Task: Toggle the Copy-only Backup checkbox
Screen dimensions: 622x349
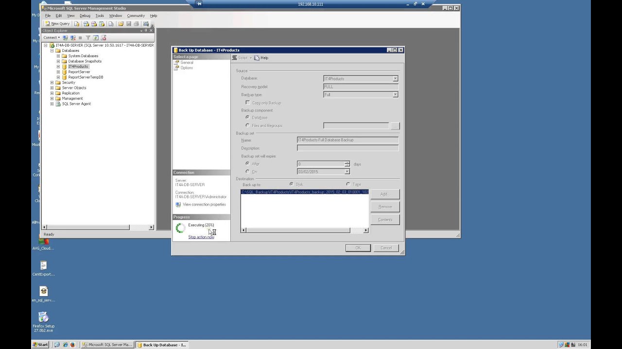Action: (247, 103)
